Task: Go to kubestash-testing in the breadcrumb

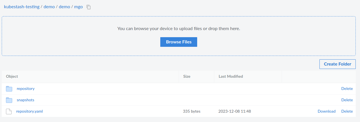Action: [22, 7]
